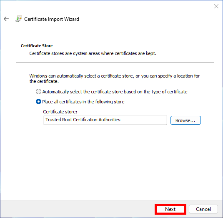Focus the Certificate store text field

[x=105, y=120]
